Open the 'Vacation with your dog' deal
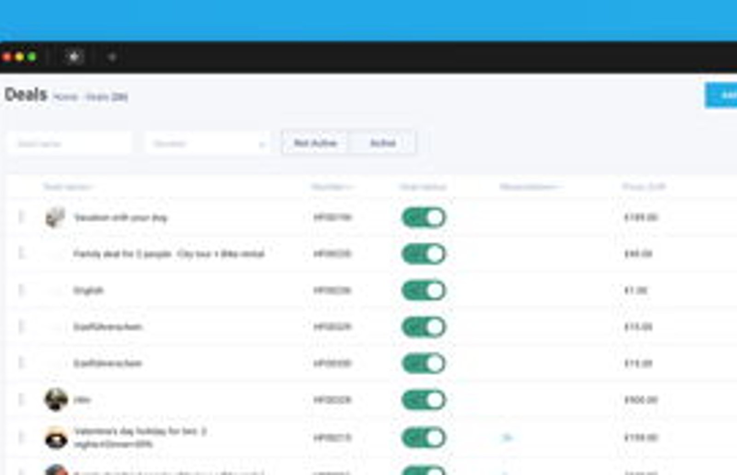This screenshot has width=737, height=475. click(x=120, y=218)
